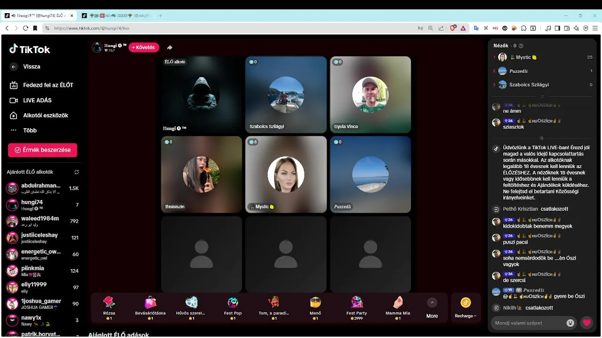Open energetic_owl live creator
The image size is (602, 338).
[42, 254]
